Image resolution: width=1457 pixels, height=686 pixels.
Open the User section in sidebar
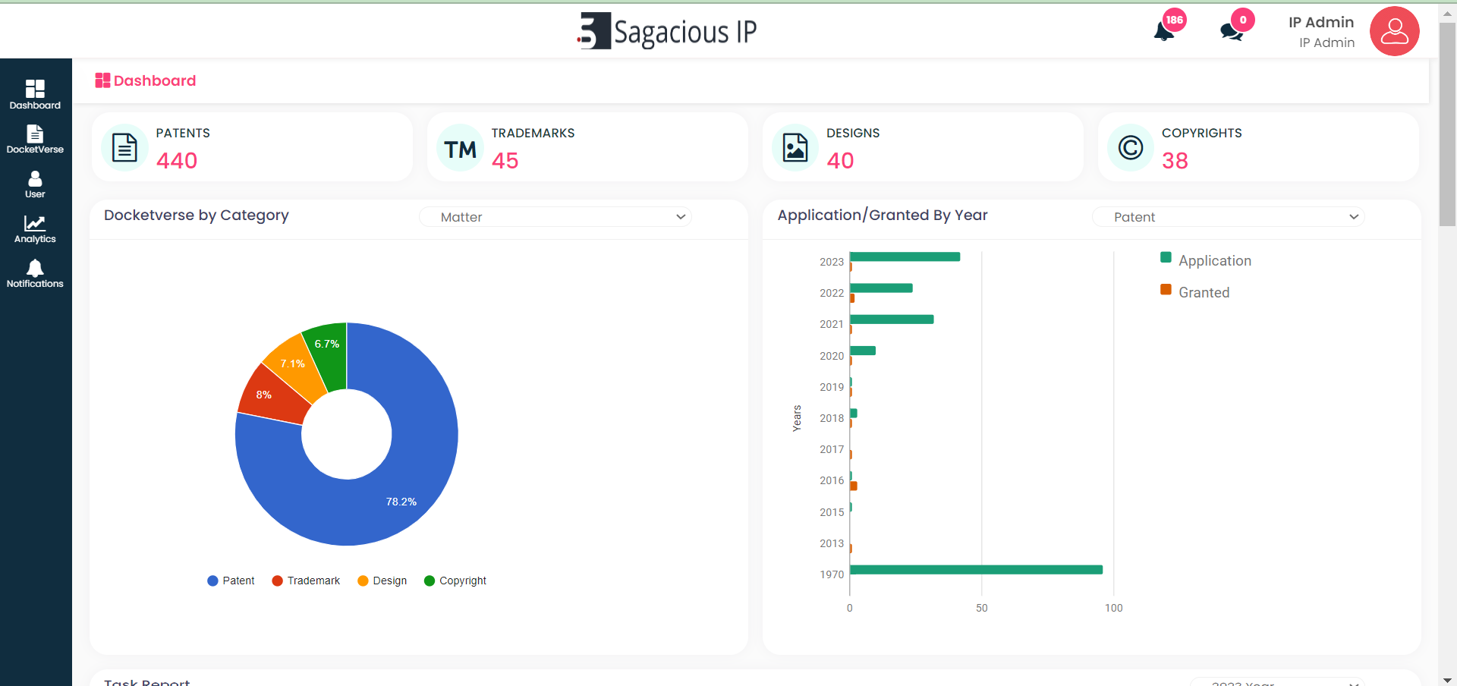[35, 184]
